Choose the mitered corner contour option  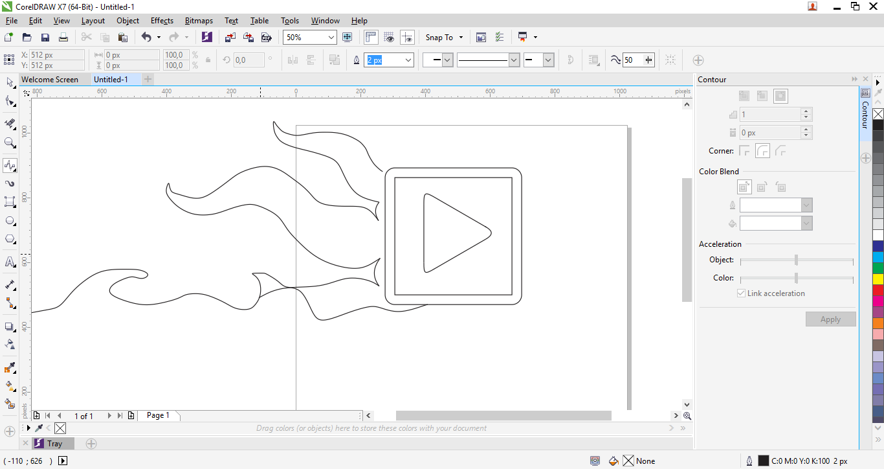(745, 151)
